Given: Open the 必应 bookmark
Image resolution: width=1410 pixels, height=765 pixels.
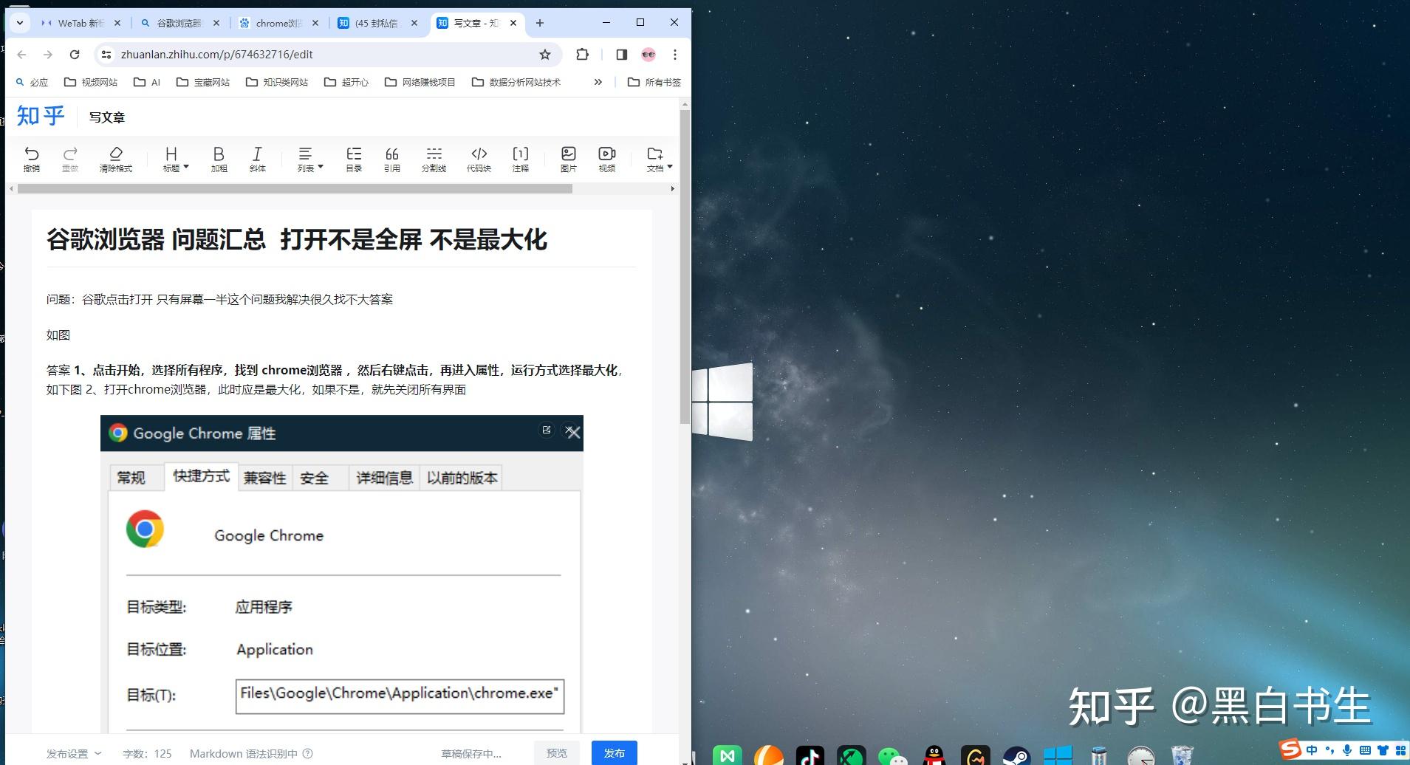Looking at the screenshot, I should 32,82.
